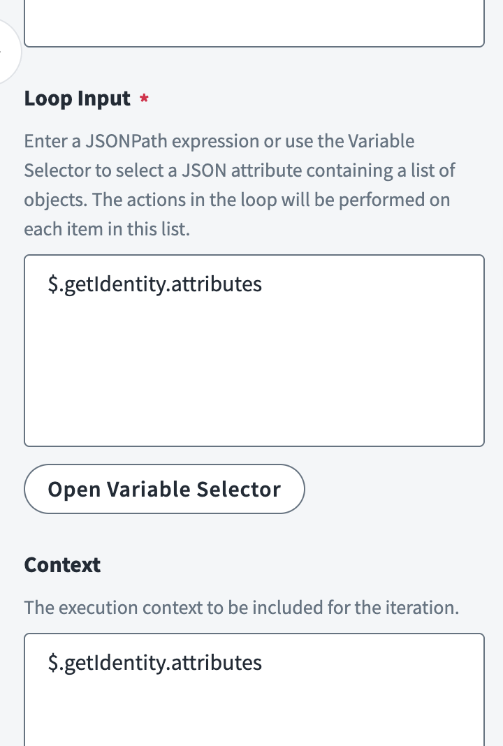This screenshot has width=503, height=746.
Task: Click the red required asterisk
Action: (144, 99)
